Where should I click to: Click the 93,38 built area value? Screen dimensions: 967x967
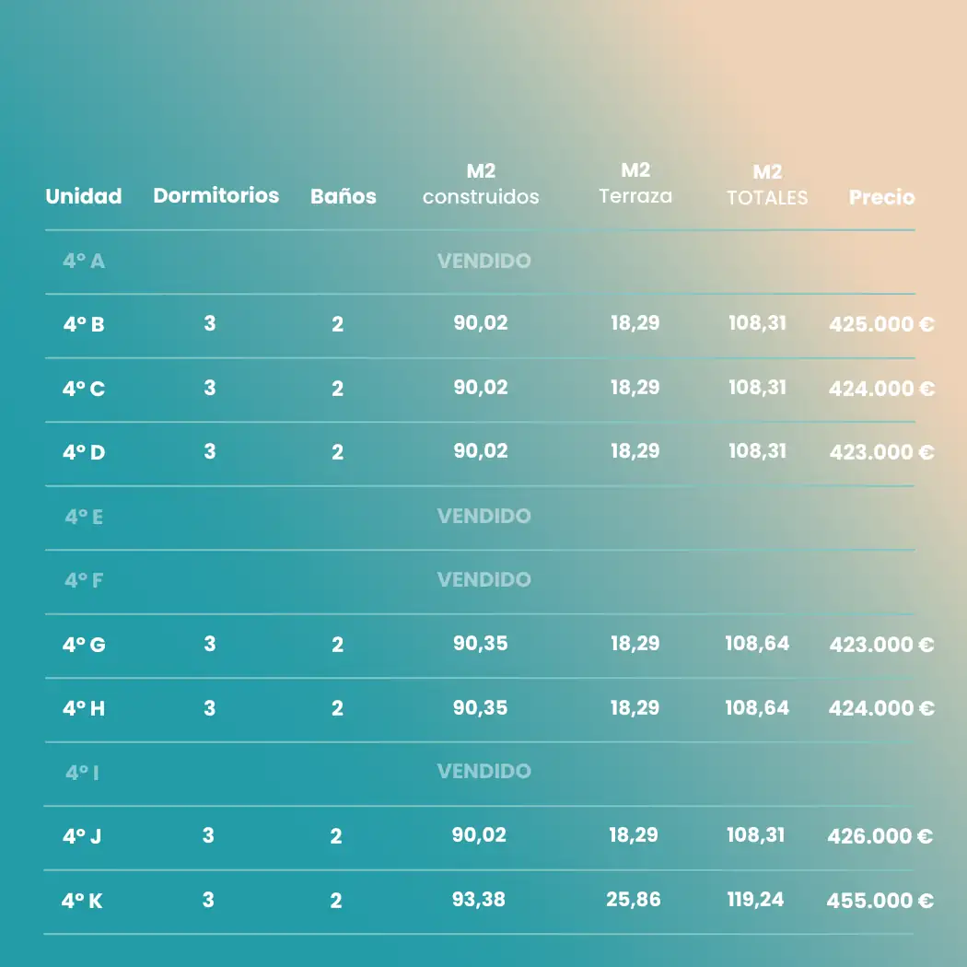479,899
